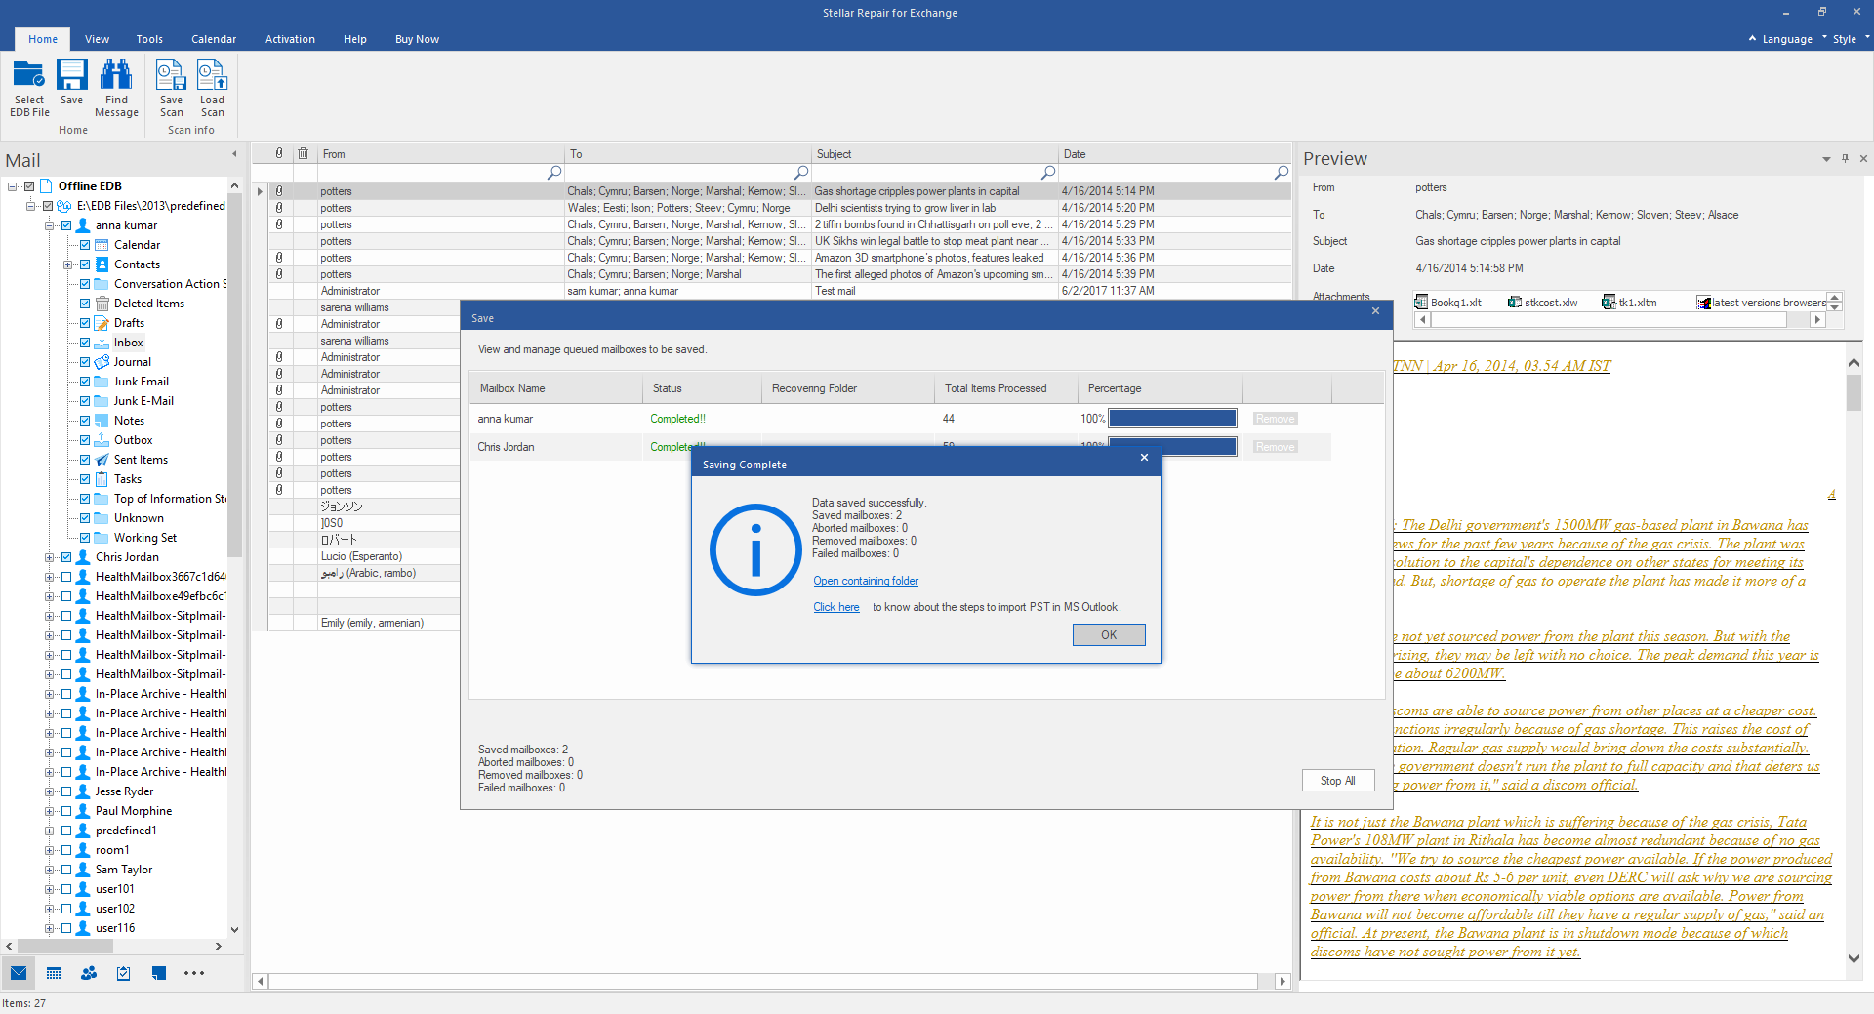
Task: Toggle the Calendar folder checkbox
Action: [85, 245]
